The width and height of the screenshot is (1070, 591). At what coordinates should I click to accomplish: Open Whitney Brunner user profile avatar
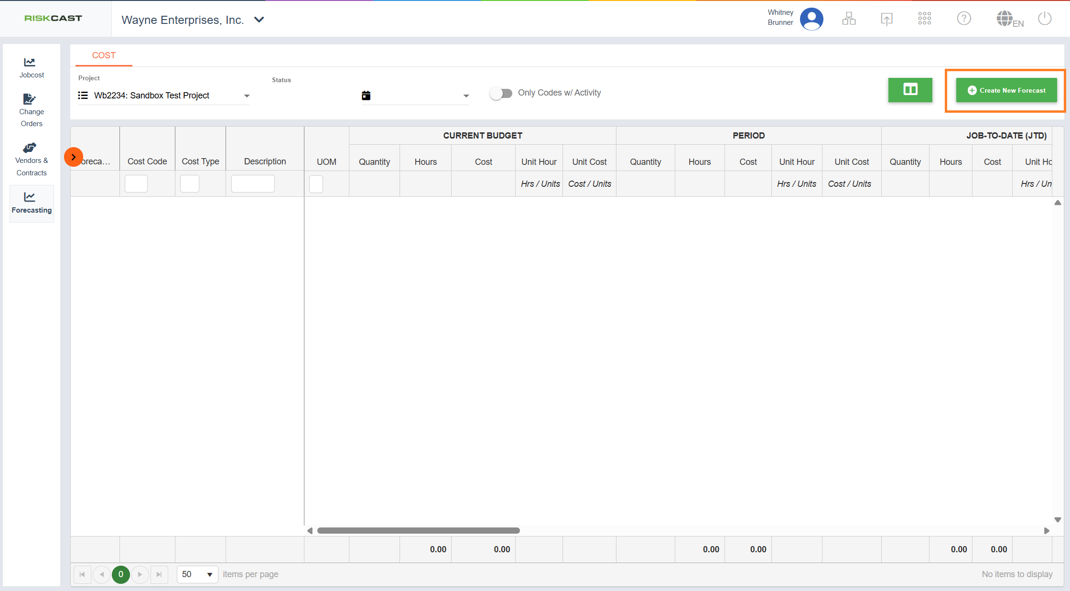point(811,19)
